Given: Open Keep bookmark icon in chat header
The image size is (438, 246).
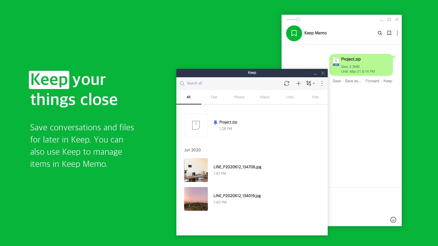Looking at the screenshot, I should click(389, 33).
